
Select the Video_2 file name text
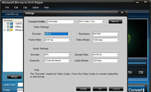19,27
